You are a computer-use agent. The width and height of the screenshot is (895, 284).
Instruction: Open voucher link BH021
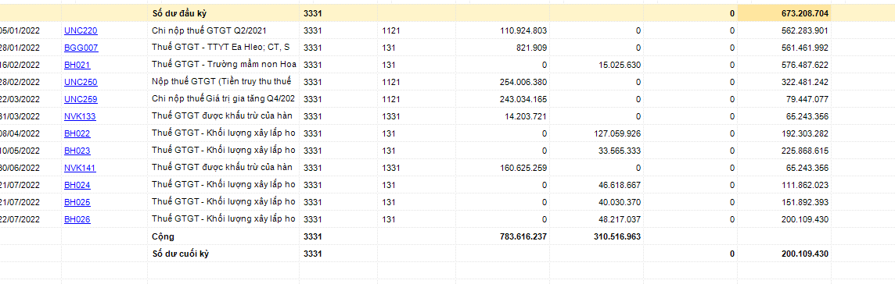[x=77, y=65]
